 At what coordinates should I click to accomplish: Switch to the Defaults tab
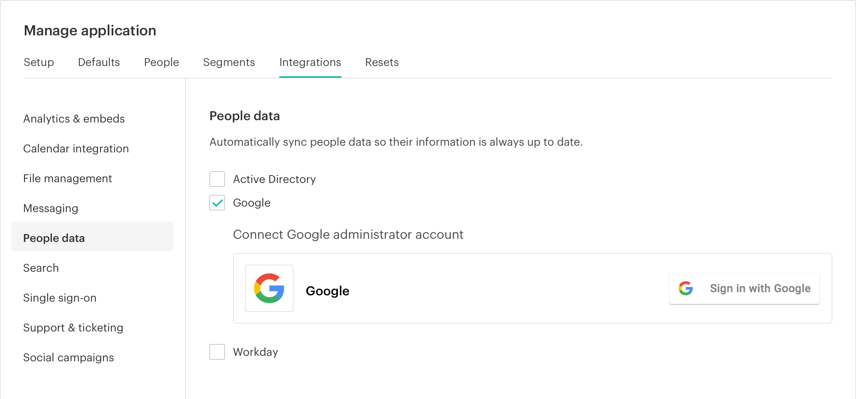(99, 62)
